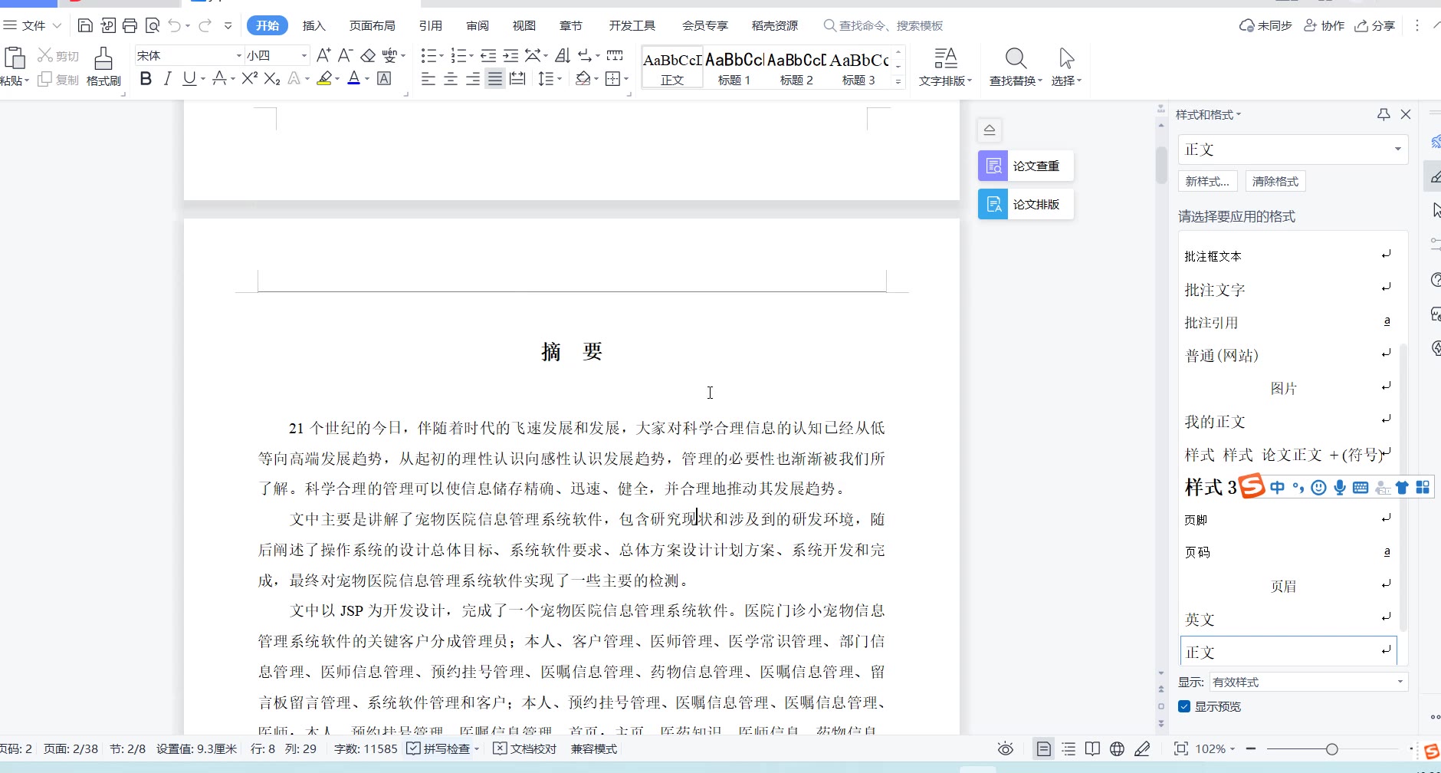The image size is (1441, 773).
Task: Apply italic formatting
Action: point(167,79)
